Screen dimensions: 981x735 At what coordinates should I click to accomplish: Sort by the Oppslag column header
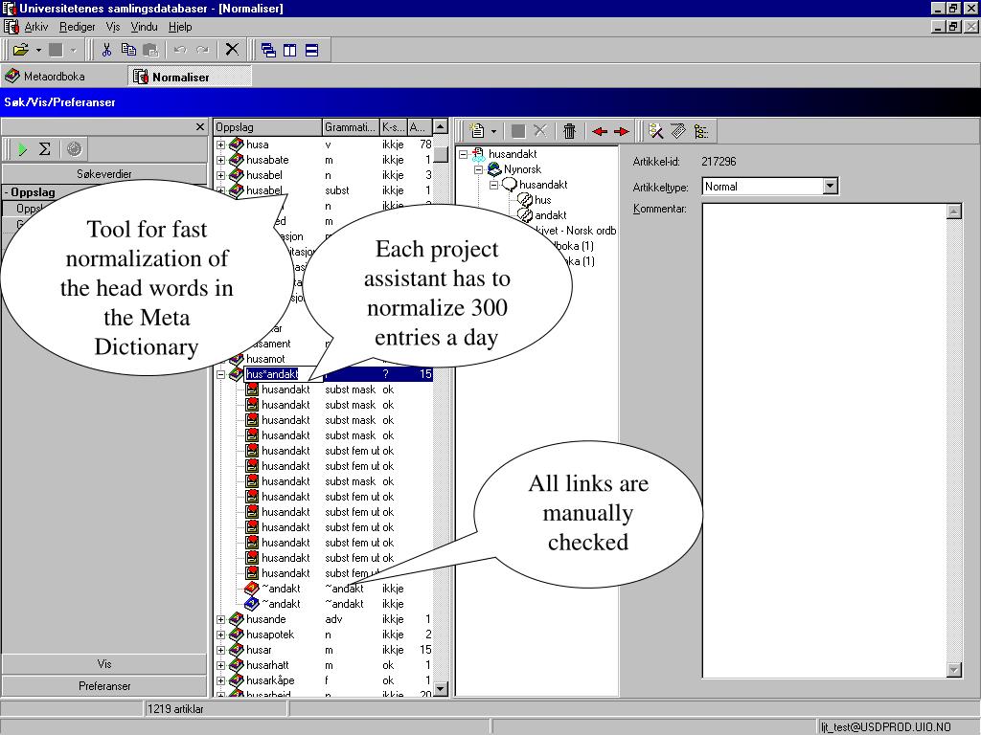click(x=267, y=127)
